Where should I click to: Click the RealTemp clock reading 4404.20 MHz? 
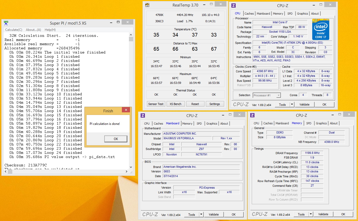point(185,15)
